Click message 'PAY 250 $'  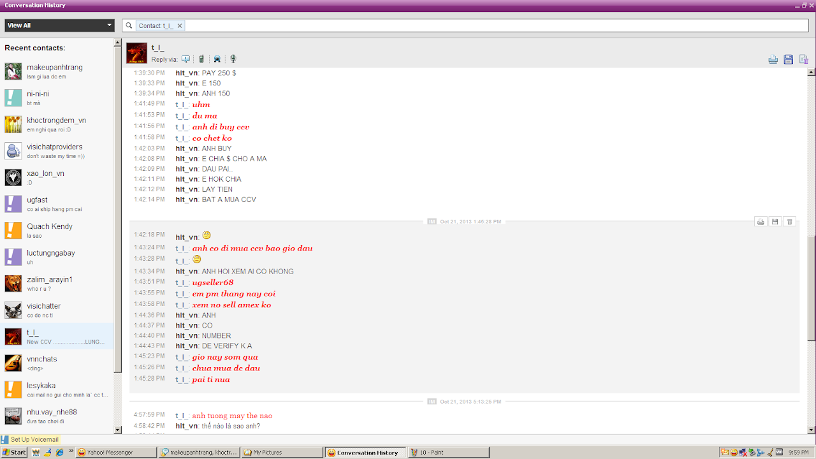(x=219, y=73)
